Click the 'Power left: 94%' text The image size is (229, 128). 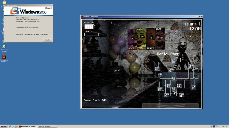(x=95, y=100)
